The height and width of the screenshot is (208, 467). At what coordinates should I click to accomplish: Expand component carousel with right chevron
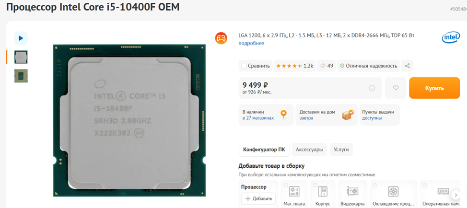[x=456, y=195]
